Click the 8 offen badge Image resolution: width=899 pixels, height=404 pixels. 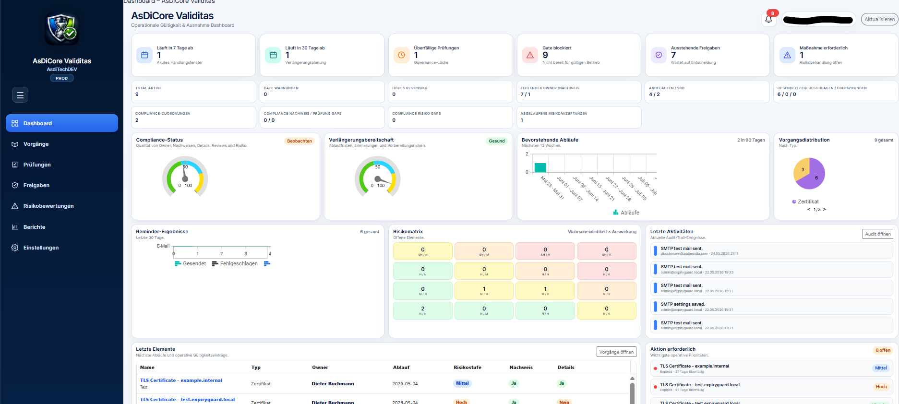(883, 350)
